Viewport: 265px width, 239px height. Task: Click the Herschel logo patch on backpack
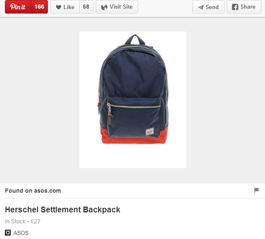click(150, 132)
